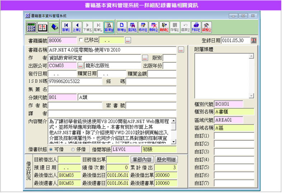This screenshot has width=282, height=193.
Task: Click the modify (修改) toolbar icon
Action: coord(143,27)
